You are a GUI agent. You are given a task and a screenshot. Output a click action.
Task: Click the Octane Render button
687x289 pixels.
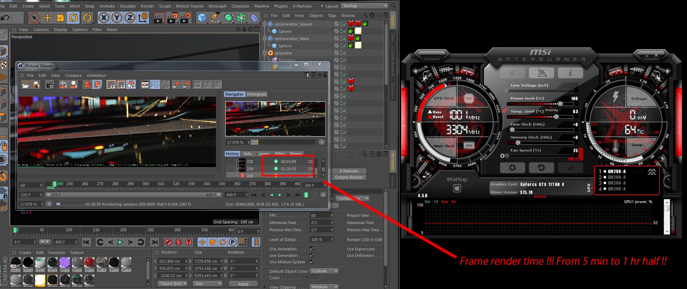click(x=349, y=177)
